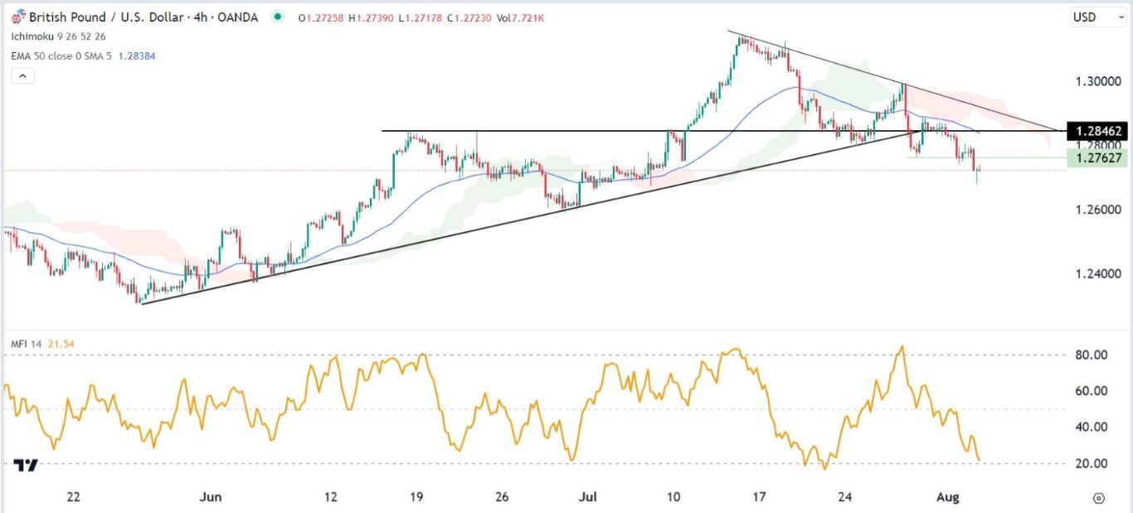Viewport: 1133px width, 513px height.
Task: Click the 80.00 level on MFI scale
Action: coord(1093,355)
